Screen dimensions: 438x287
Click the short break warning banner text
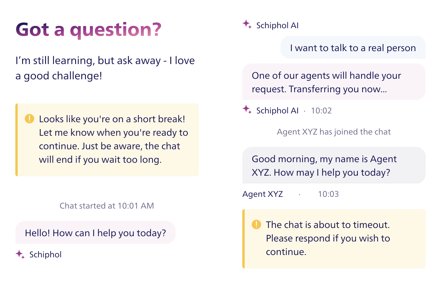click(x=113, y=139)
